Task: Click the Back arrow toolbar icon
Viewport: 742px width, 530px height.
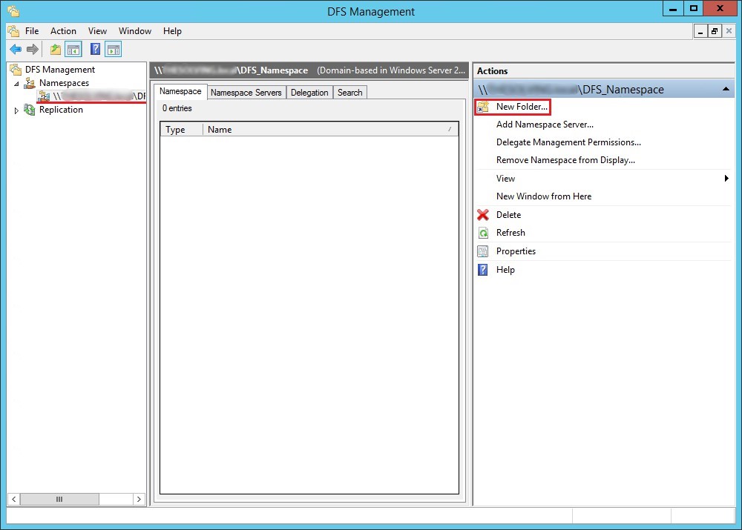Action: pyautogui.click(x=16, y=49)
